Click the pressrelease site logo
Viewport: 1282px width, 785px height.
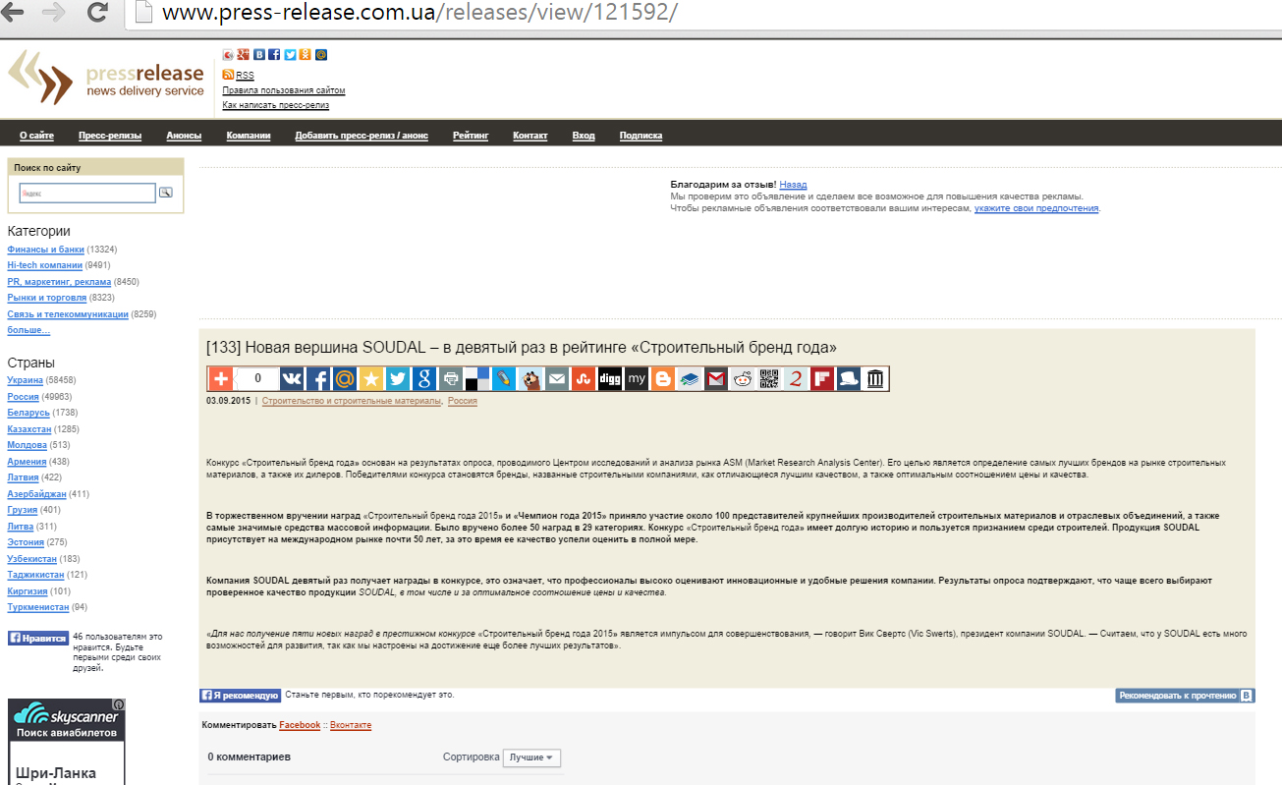(x=106, y=78)
